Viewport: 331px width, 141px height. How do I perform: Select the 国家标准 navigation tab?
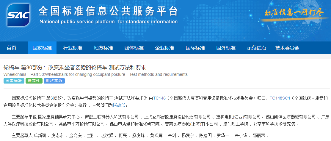point(42,48)
